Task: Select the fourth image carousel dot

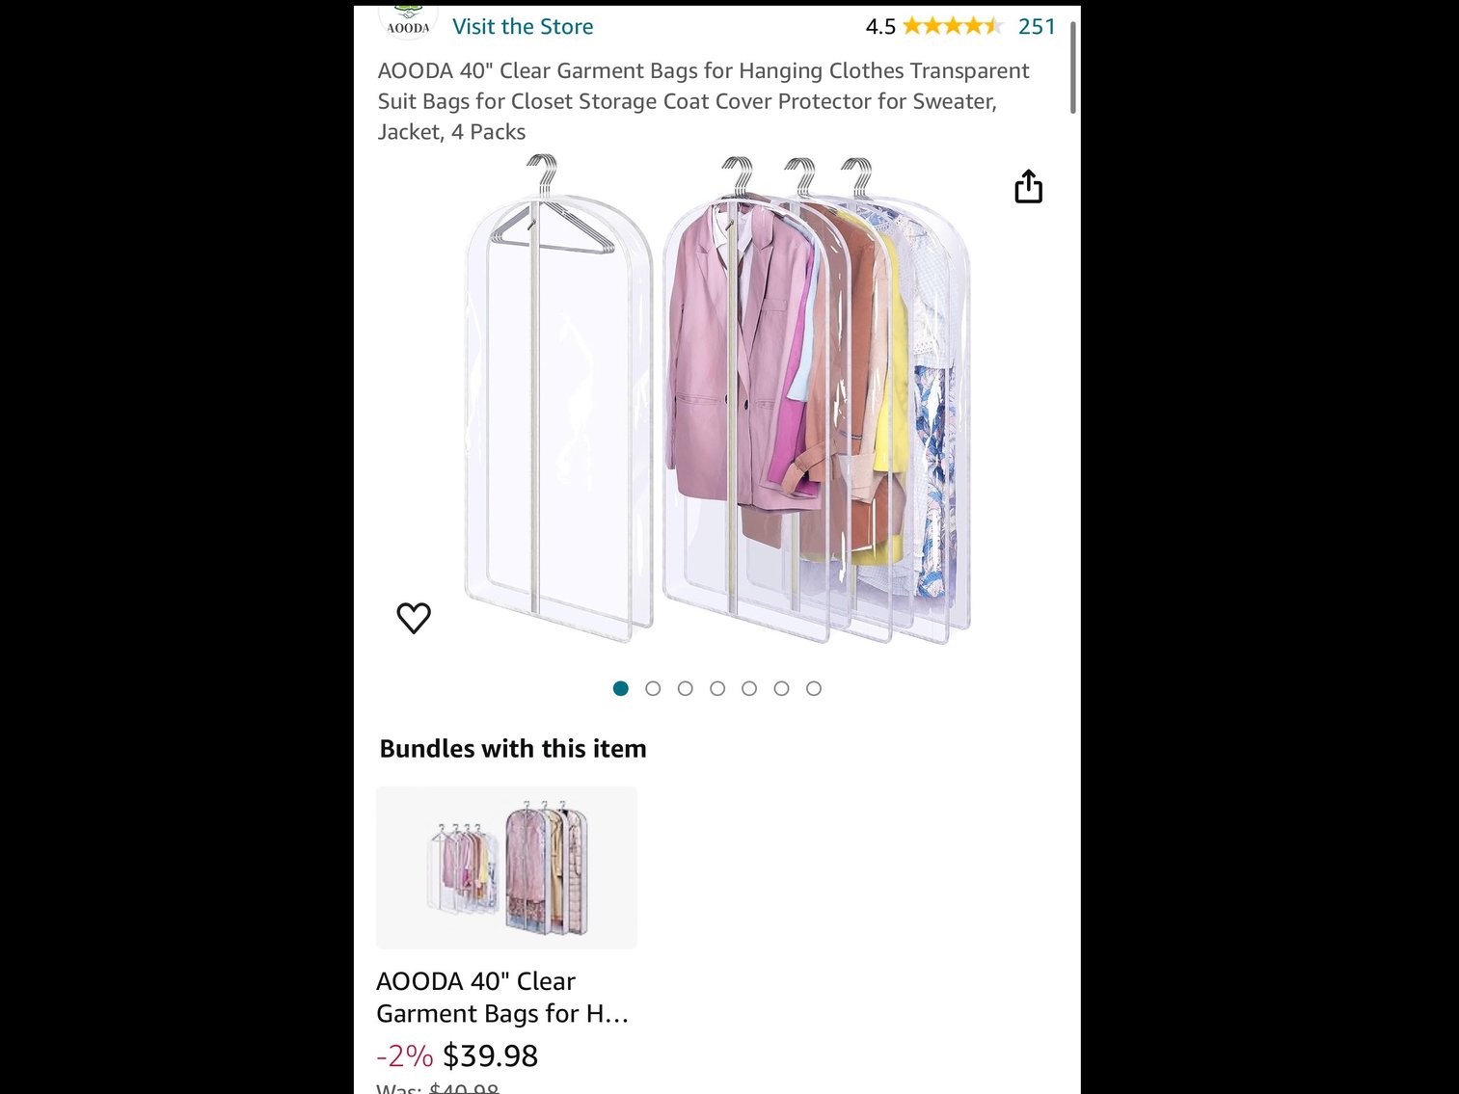Action: coord(717,688)
